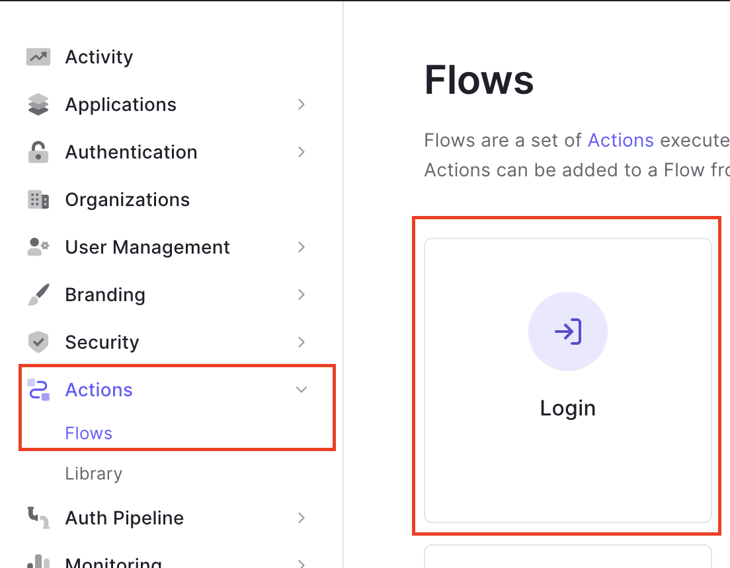
Task: Click the Authentication padlock icon
Action: tap(38, 152)
